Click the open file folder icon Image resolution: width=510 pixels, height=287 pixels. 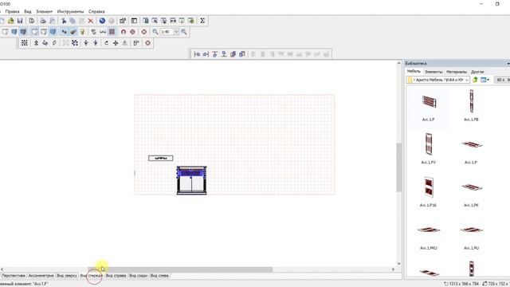[x=11, y=21]
